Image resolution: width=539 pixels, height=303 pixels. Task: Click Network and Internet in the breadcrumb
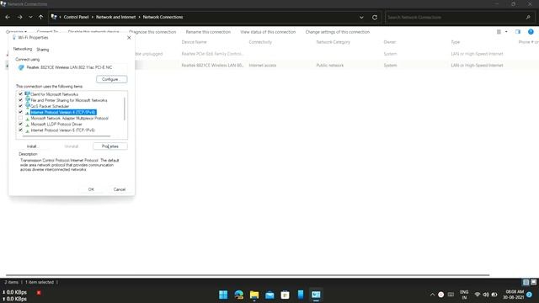pos(115,17)
